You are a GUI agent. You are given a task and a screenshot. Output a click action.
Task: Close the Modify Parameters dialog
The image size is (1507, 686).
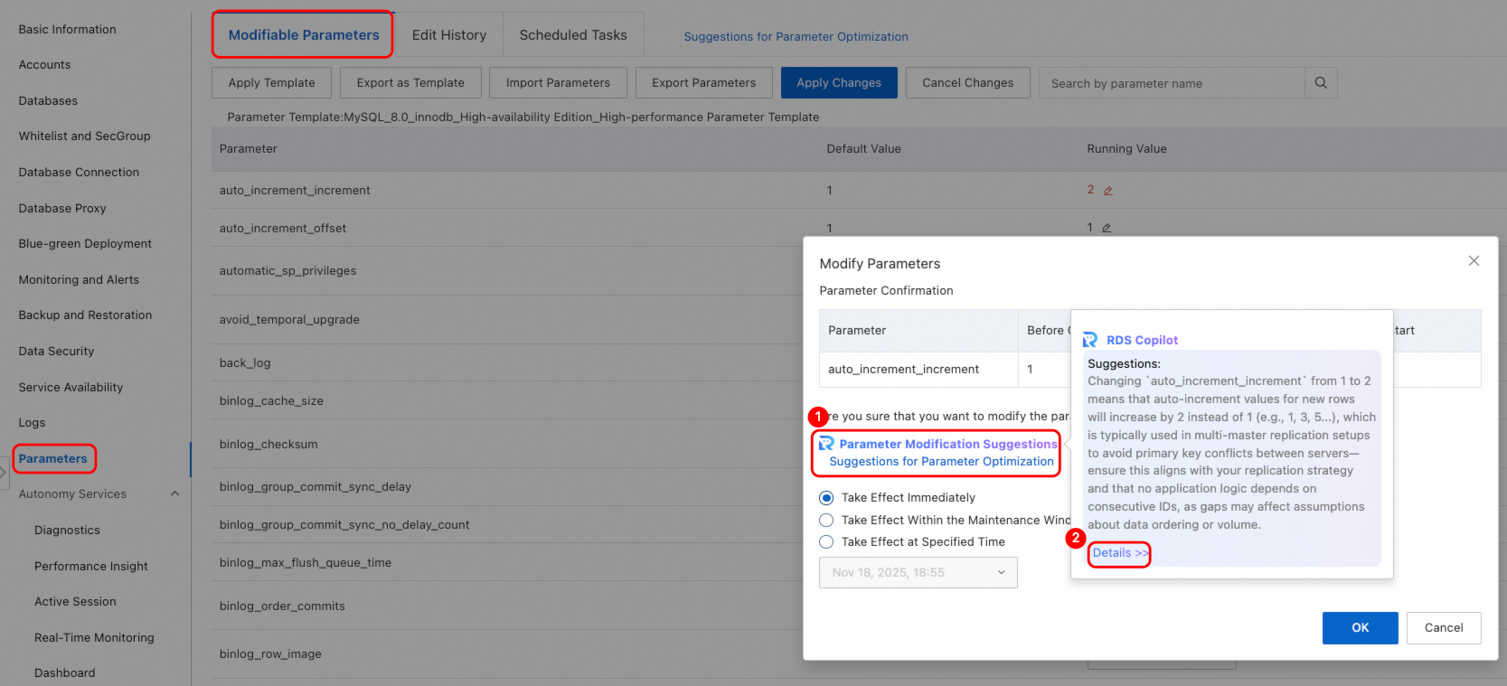1474,261
